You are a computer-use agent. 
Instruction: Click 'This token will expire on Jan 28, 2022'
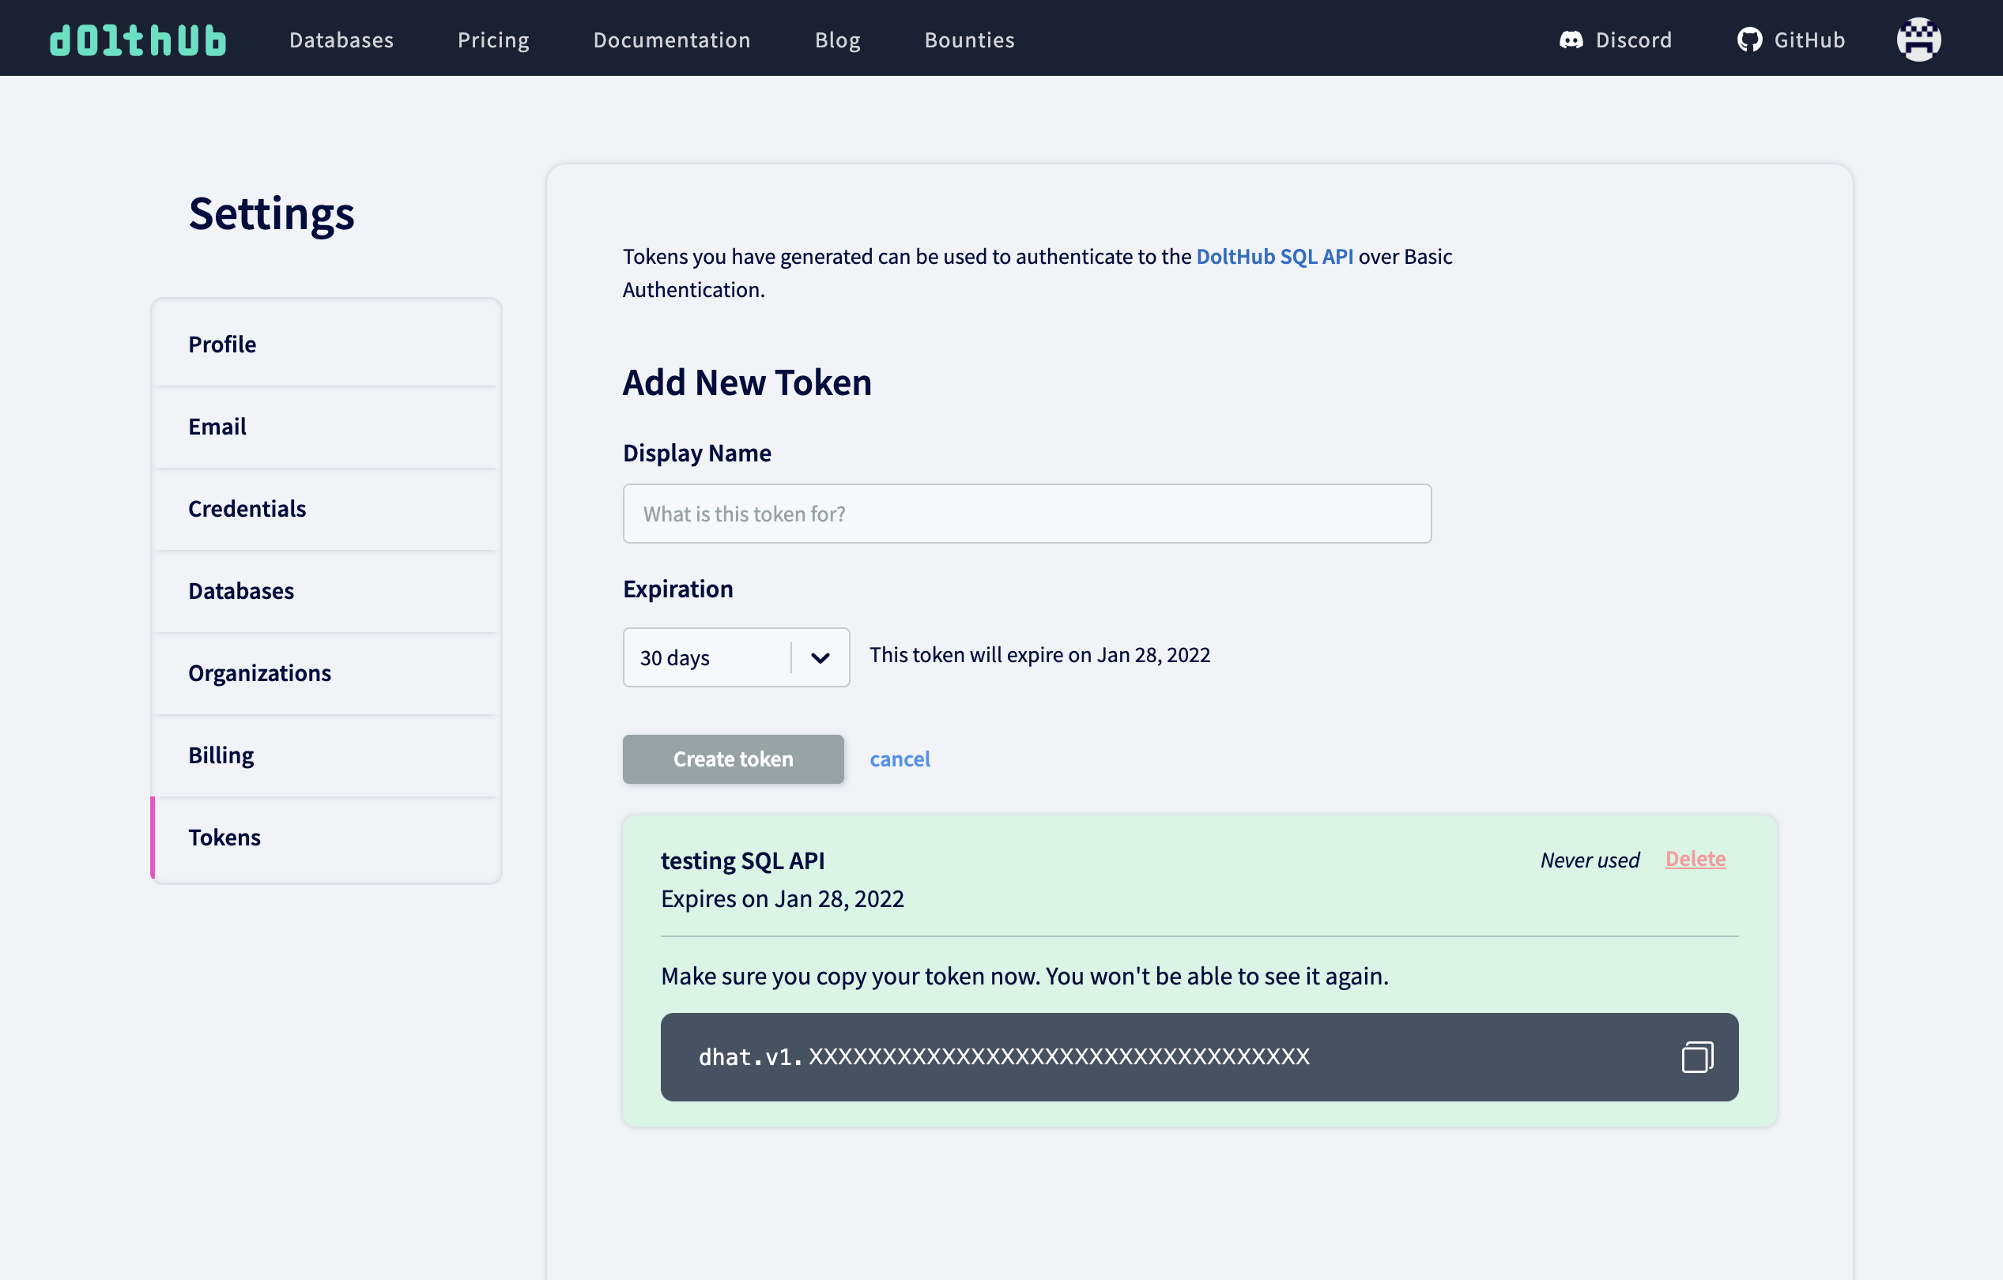[x=1039, y=654]
